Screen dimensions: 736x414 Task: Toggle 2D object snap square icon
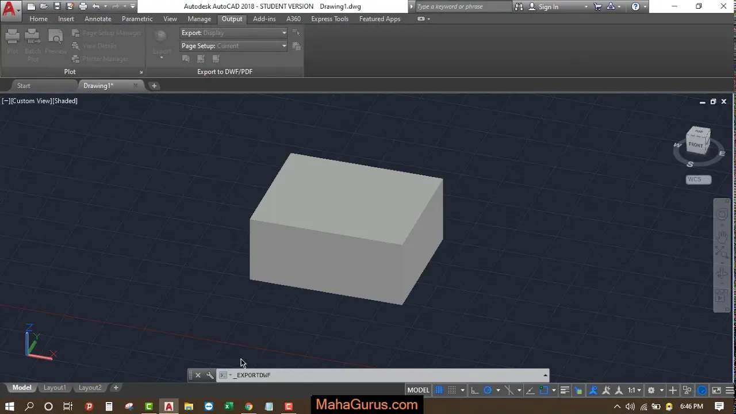543,390
